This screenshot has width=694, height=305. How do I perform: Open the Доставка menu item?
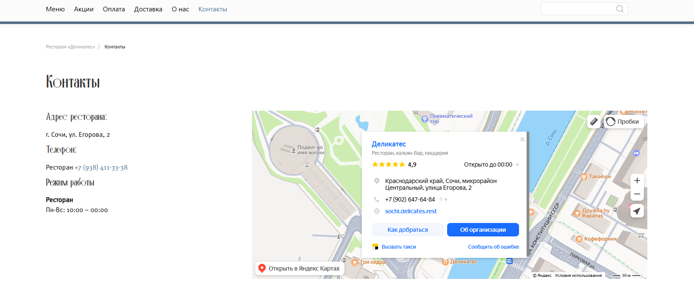tap(148, 9)
